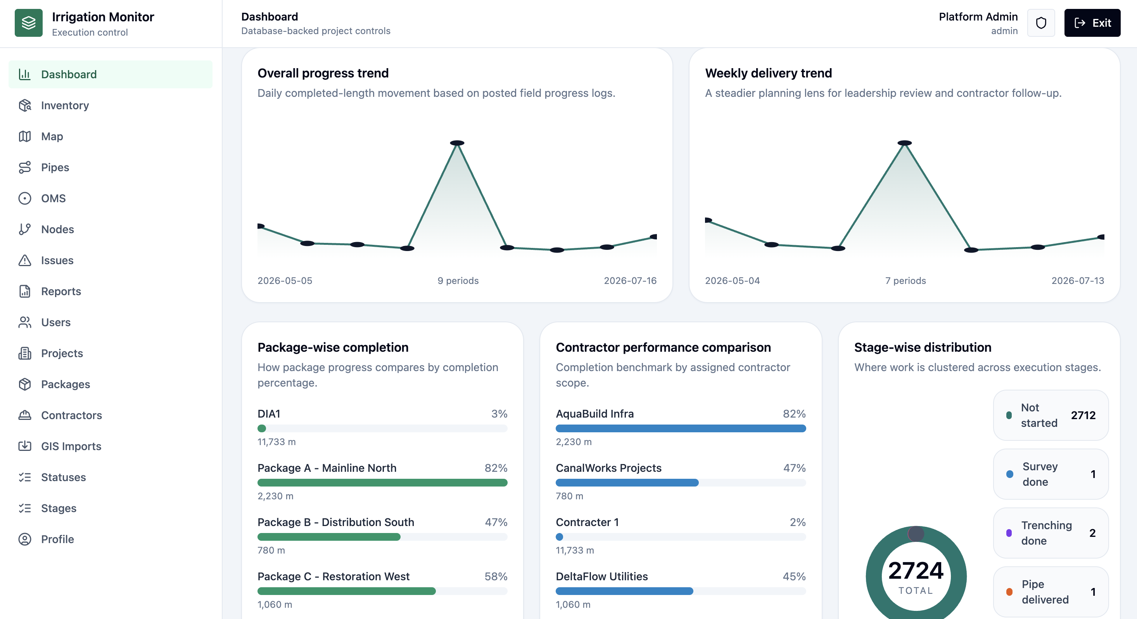Click the Contracter 1 performance bar
Screen dimensions: 1137x619
pyautogui.click(x=681, y=537)
